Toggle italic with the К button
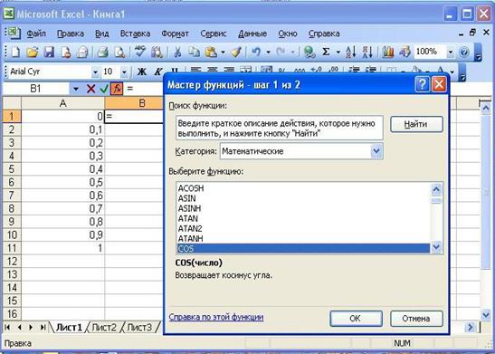Screen dimensions: 495x354 (157, 72)
